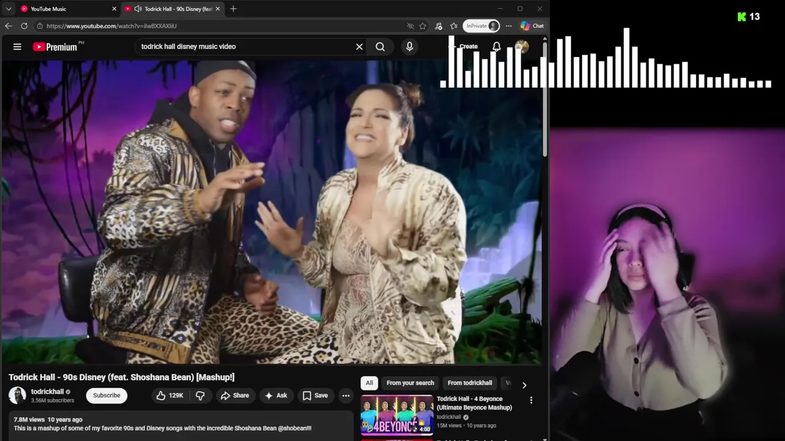Reload the browser page

(24, 26)
